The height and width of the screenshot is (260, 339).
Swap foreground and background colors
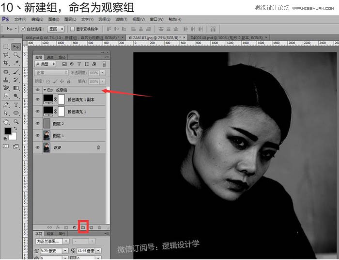15,129
